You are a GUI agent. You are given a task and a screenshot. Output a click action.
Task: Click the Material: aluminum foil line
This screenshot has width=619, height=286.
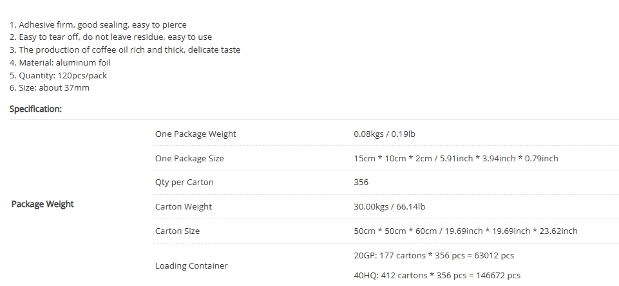coord(60,62)
